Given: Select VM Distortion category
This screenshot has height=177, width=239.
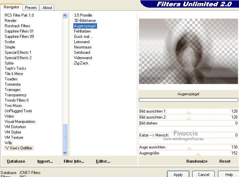Looking at the screenshot, I should (x=15, y=127).
